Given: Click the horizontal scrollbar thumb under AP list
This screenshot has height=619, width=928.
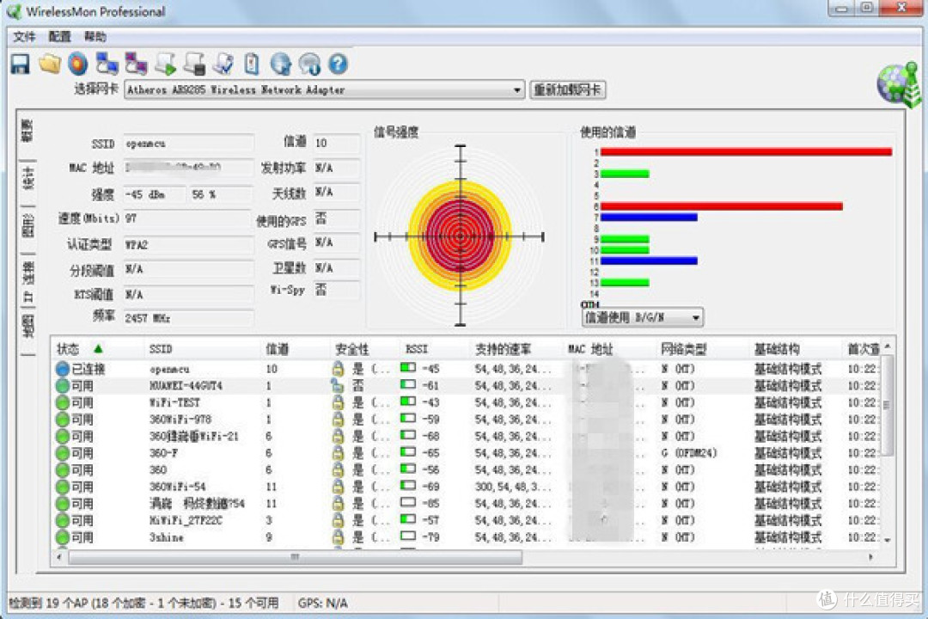Looking at the screenshot, I should pos(296,557).
